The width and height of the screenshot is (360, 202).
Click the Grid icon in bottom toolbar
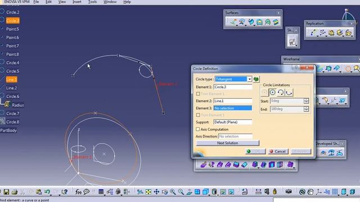[x=335, y=192]
